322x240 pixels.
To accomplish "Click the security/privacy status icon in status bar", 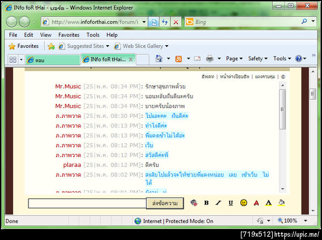I will coord(260,221).
